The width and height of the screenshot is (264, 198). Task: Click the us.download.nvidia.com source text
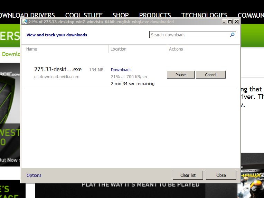(57, 77)
